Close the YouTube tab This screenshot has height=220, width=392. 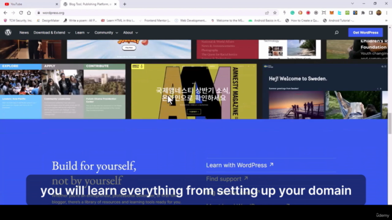[x=57, y=4]
